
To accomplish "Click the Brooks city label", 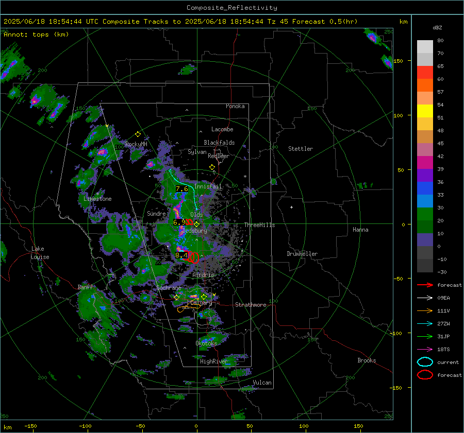I will coord(367,360).
